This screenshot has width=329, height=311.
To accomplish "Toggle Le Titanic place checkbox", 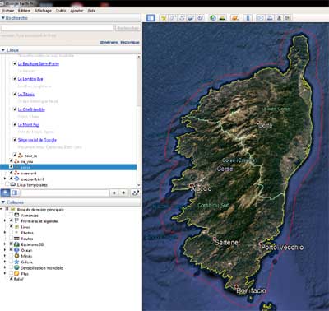I will pos(15,94).
